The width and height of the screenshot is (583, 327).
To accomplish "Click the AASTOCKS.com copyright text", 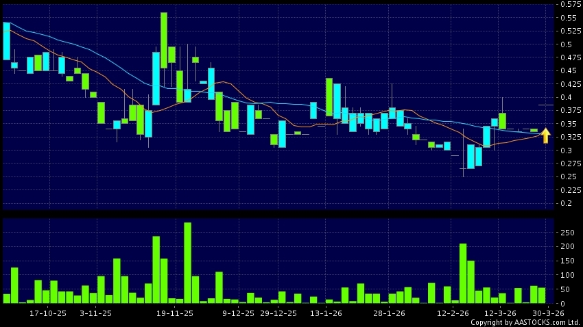I will (515, 322).
